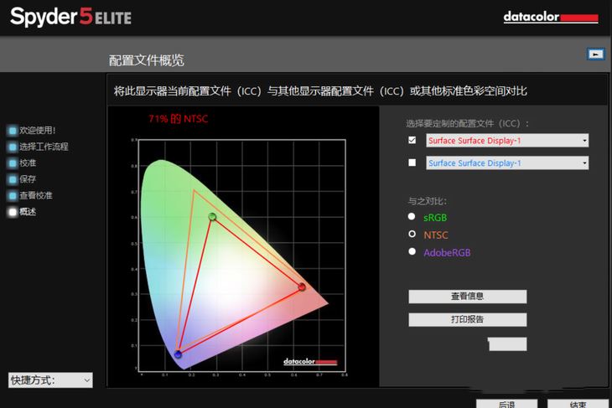Click the 后退 back button
The image size is (612, 408).
pos(506,404)
